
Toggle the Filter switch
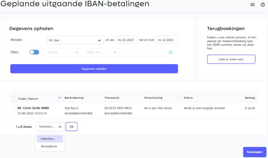(x=34, y=52)
